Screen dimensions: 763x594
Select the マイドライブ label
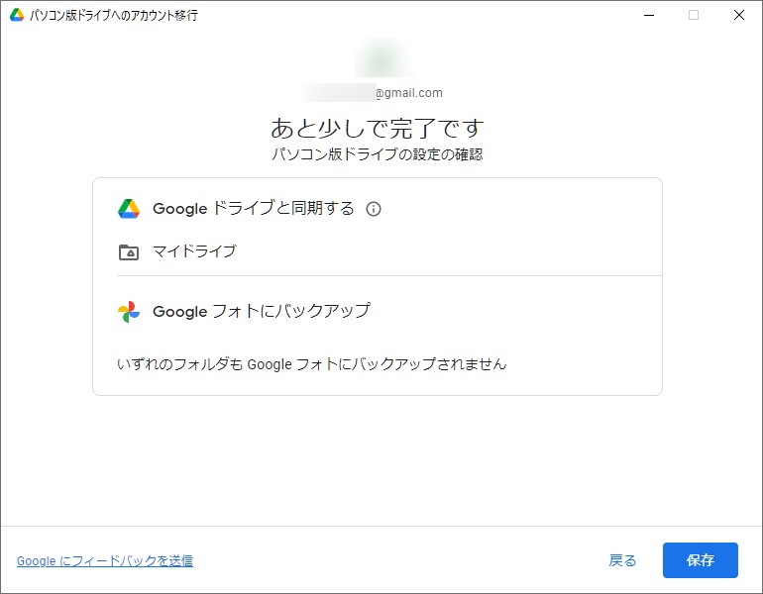[194, 251]
